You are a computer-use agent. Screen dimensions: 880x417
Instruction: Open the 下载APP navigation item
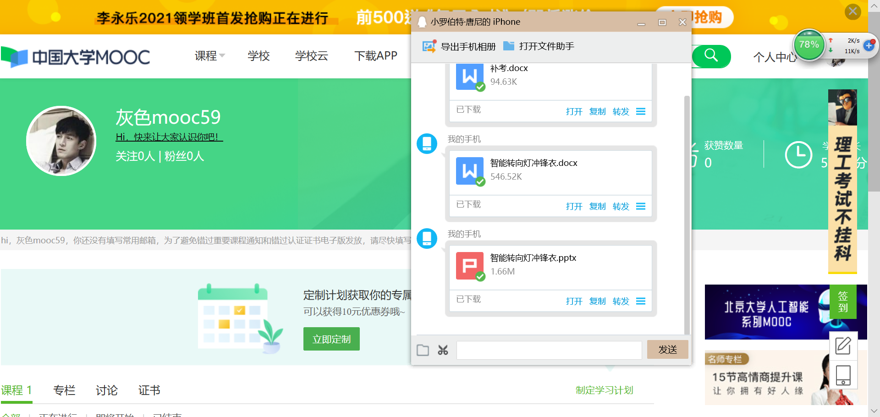376,56
